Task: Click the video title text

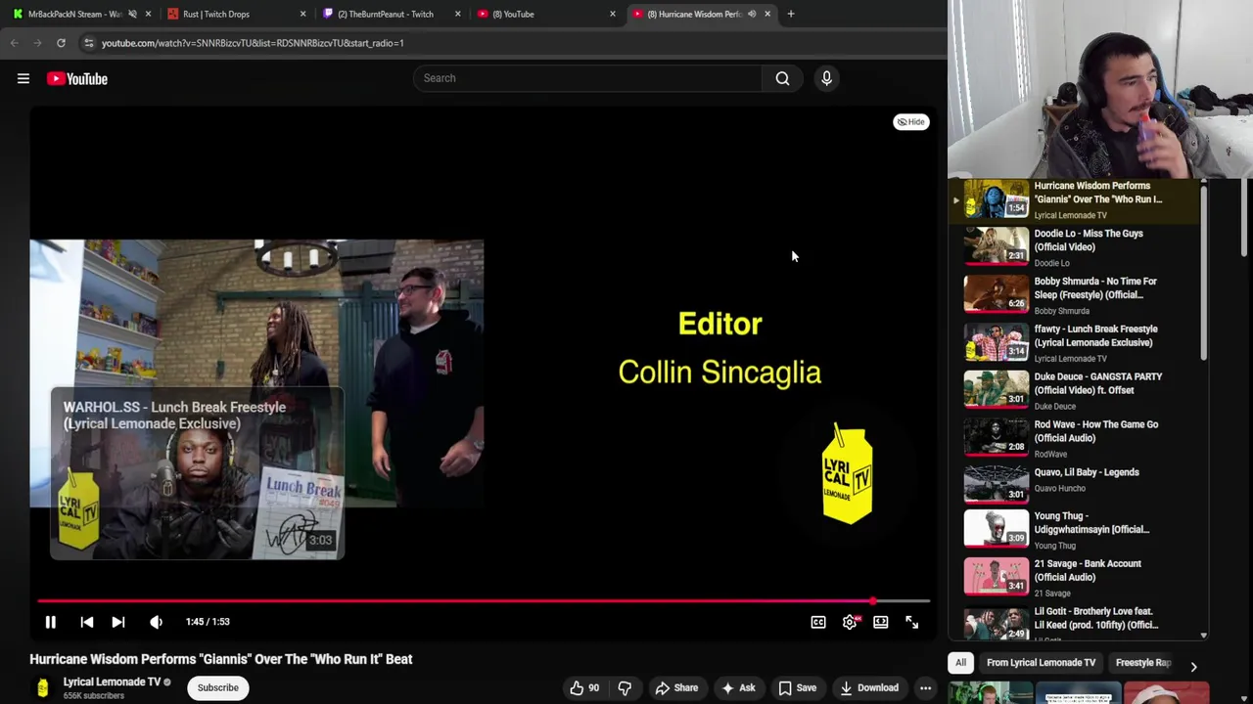Action: pyautogui.click(x=221, y=659)
